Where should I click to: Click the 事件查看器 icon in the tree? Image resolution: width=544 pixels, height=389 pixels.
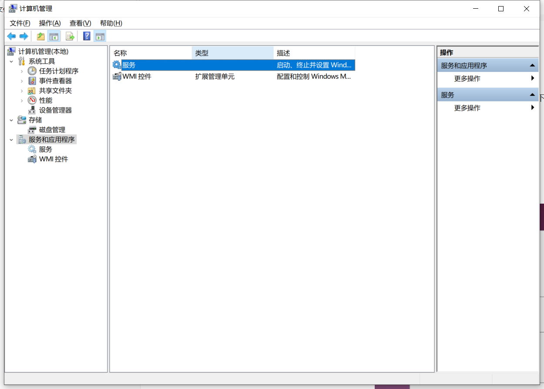32,81
